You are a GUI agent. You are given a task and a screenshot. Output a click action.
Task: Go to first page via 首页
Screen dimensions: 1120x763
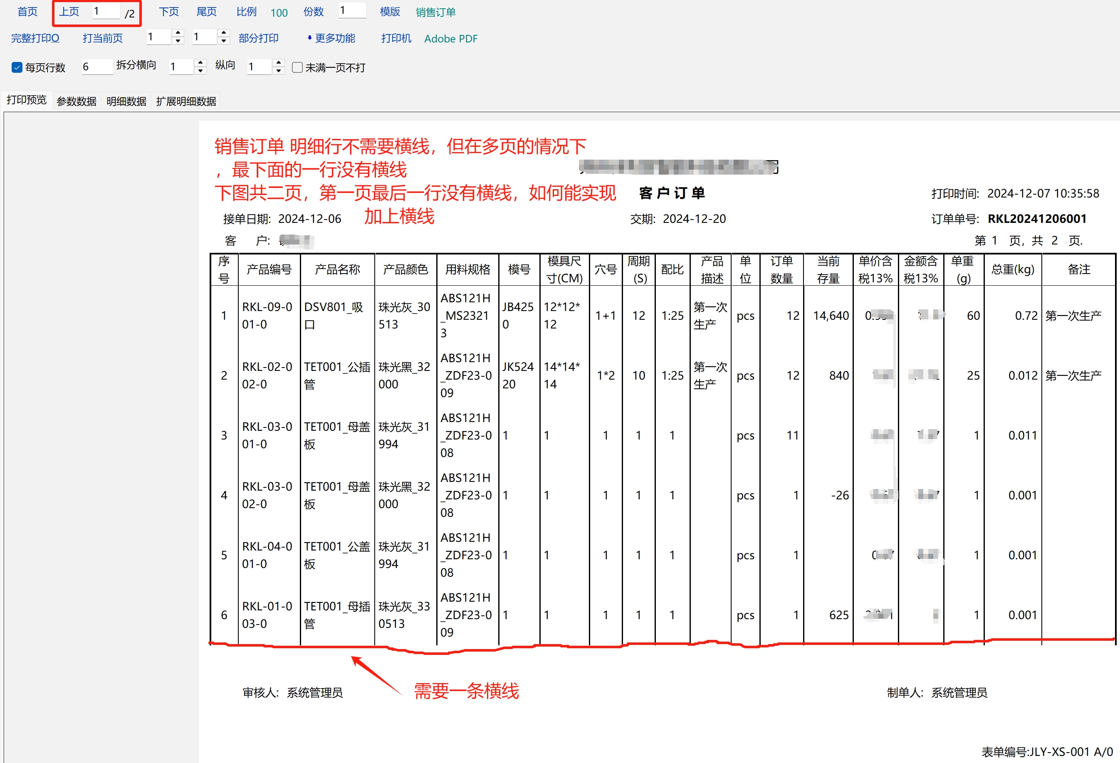[27, 12]
